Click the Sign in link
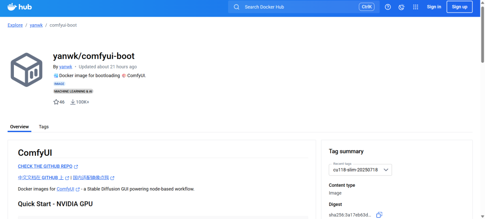 [x=434, y=7]
